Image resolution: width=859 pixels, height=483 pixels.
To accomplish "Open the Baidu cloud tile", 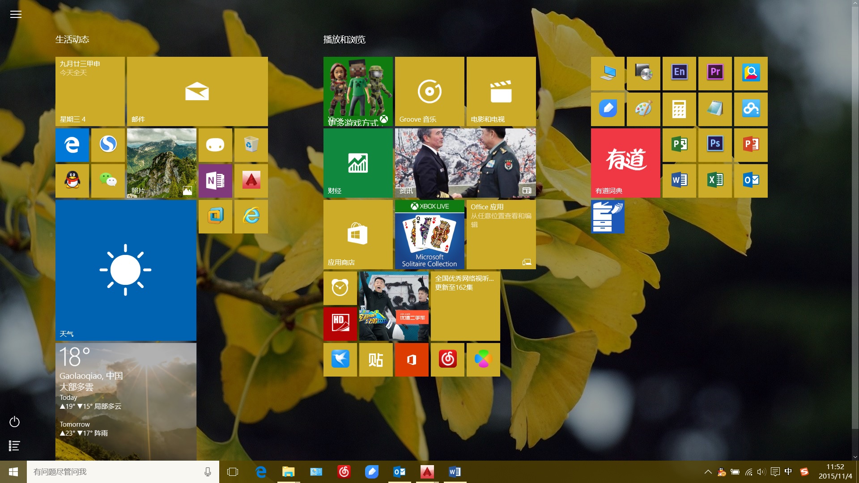I will [751, 109].
